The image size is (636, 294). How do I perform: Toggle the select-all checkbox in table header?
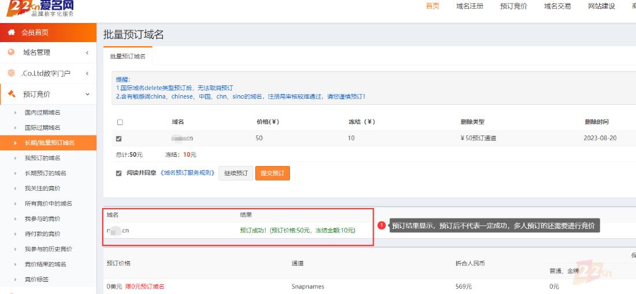(x=120, y=122)
